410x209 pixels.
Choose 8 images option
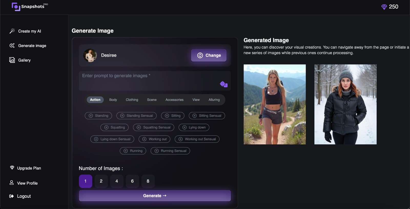[148, 181]
